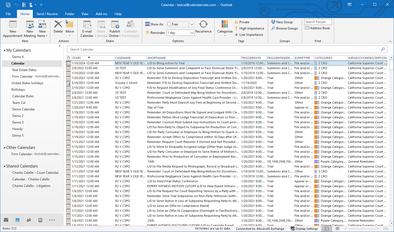Viewport: 394px width, 232px height.
Task: Toggle High Importance
Action: pyautogui.click(x=249, y=28)
